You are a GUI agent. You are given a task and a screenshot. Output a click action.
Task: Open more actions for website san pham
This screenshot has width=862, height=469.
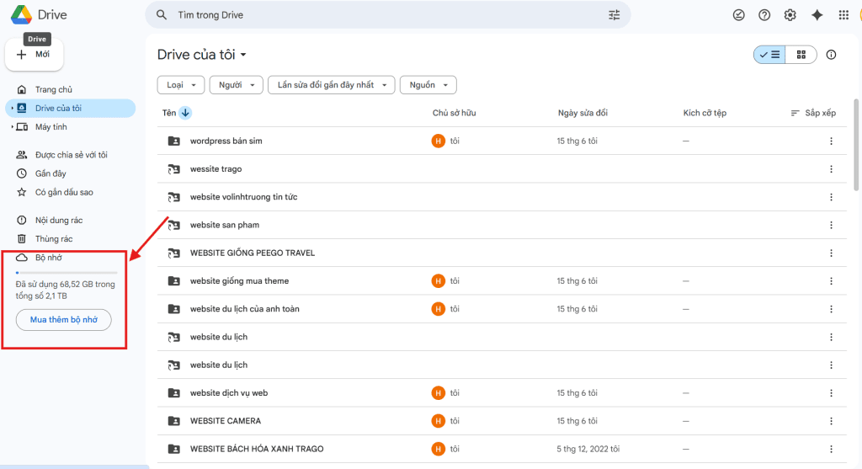click(831, 226)
